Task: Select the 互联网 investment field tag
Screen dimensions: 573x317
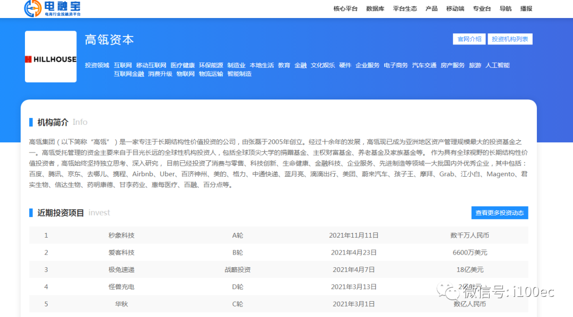Action: (123, 65)
